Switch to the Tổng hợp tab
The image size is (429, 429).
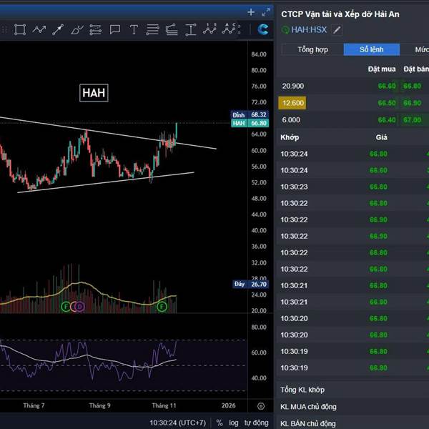[x=312, y=49]
